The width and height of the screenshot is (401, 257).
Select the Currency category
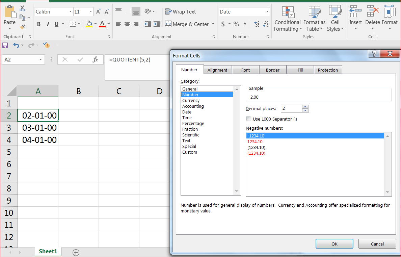pos(207,100)
